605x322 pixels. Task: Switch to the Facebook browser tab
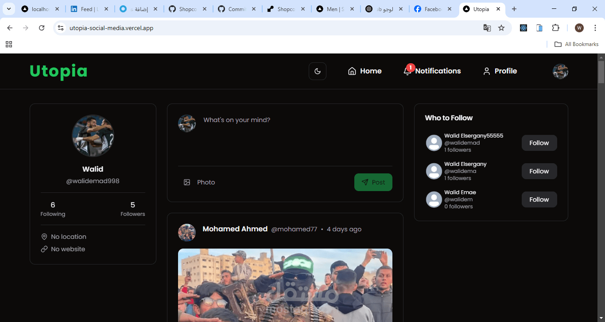click(x=432, y=9)
